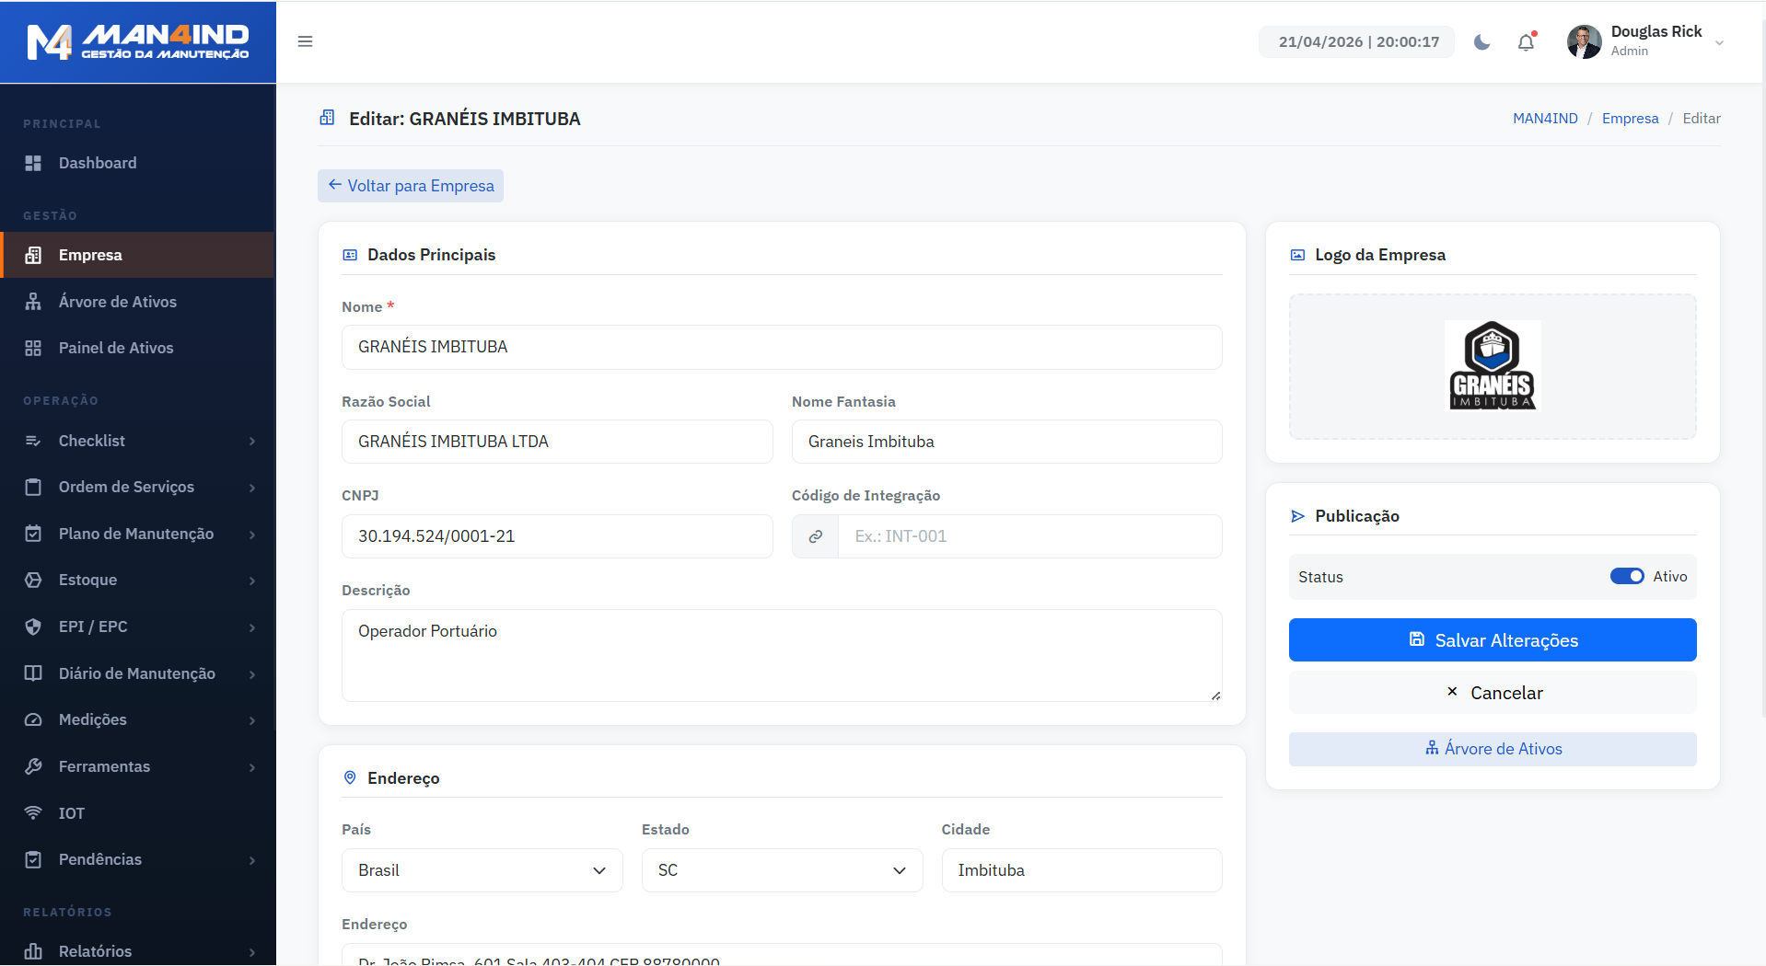Click Douglas Rick profile avatar
This screenshot has height=966, width=1766.
pos(1584,42)
